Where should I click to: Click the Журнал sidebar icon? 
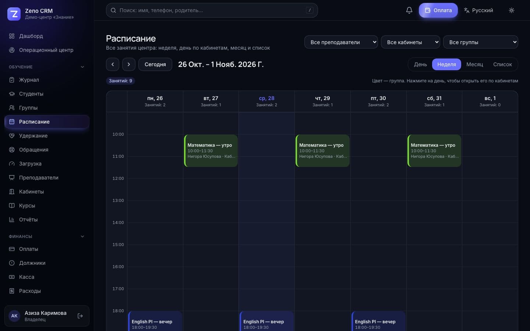12,80
